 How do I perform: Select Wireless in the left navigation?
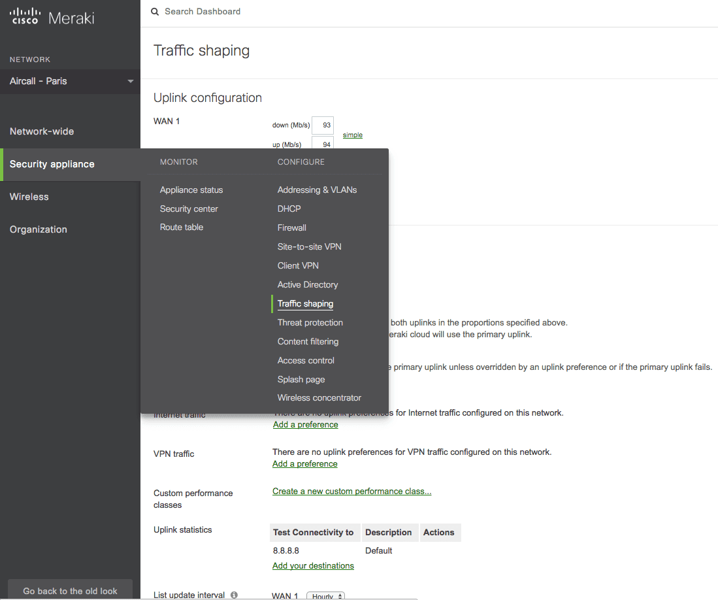click(29, 197)
